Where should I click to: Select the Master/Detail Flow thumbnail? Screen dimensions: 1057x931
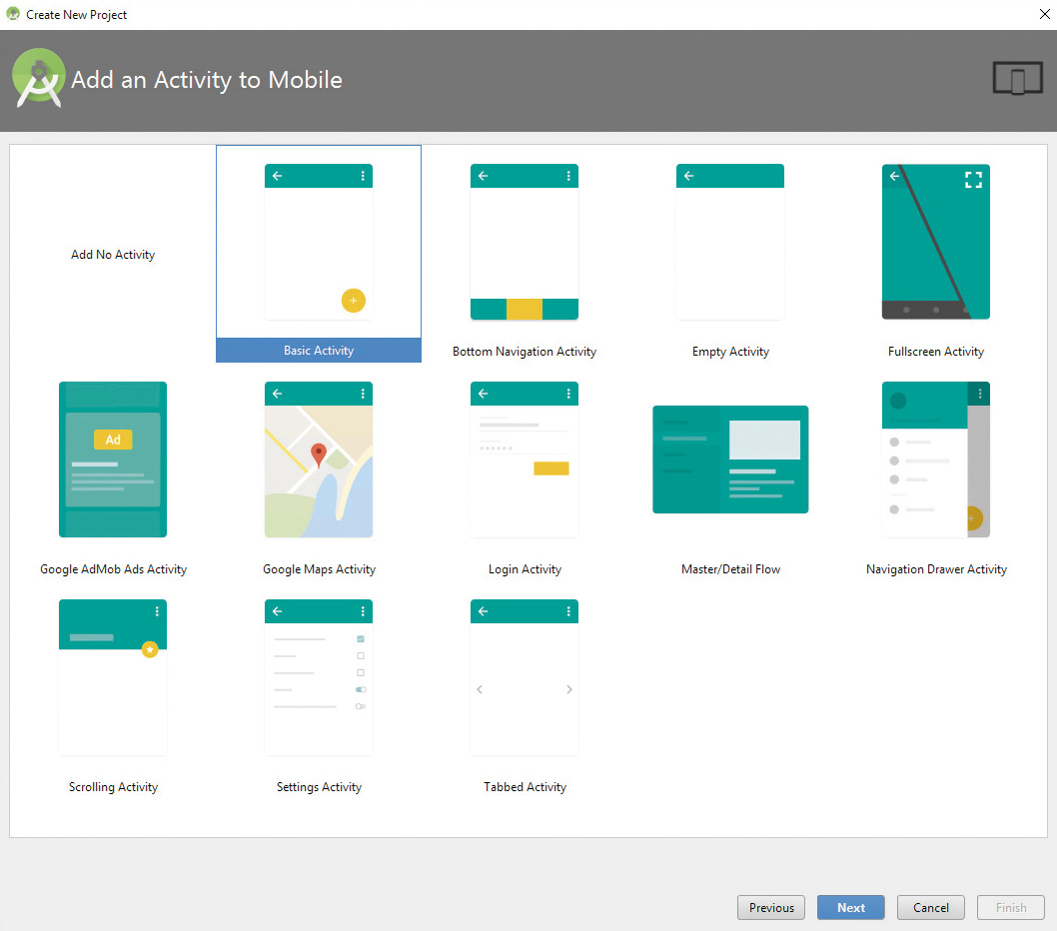pos(730,460)
